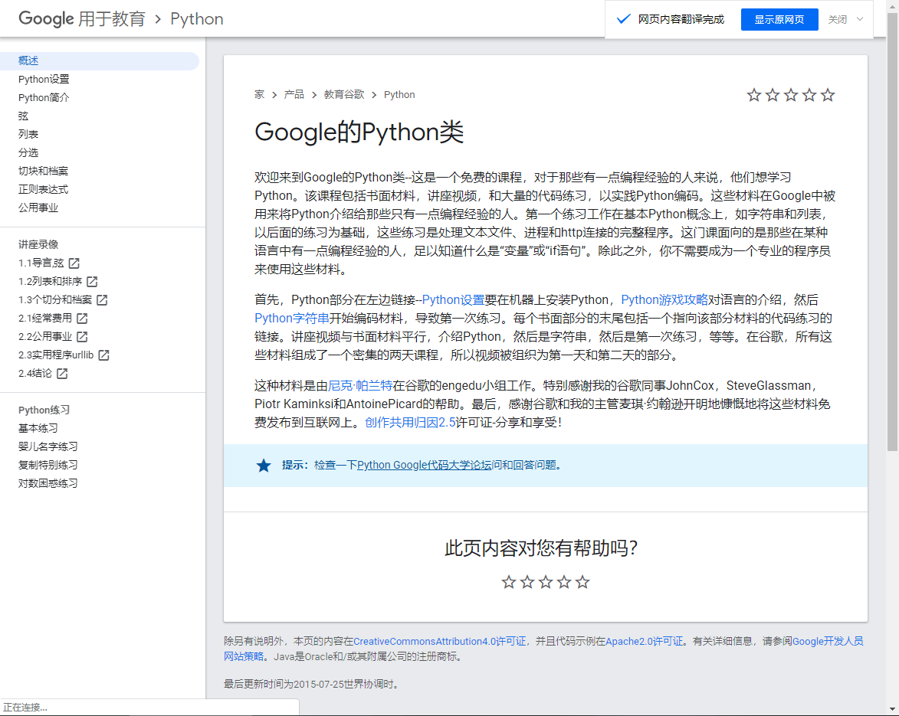Image resolution: width=899 pixels, height=716 pixels.
Task: Select 概述 in the left sidebar
Action: click(x=28, y=61)
